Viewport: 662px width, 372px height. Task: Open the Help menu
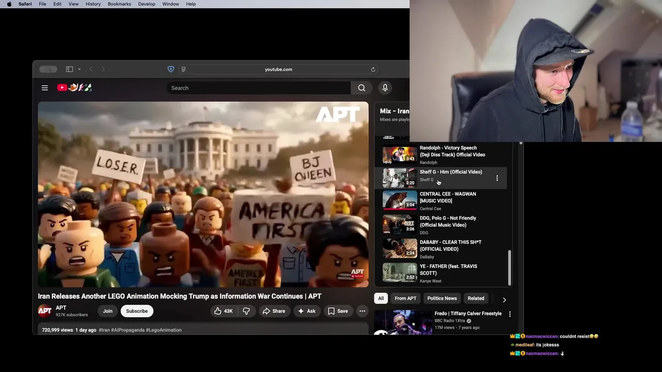click(191, 4)
